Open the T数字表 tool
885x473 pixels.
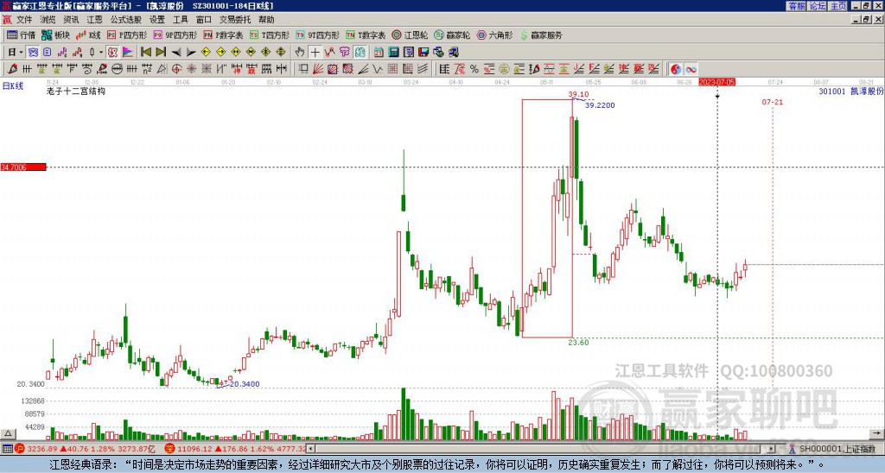(366, 35)
